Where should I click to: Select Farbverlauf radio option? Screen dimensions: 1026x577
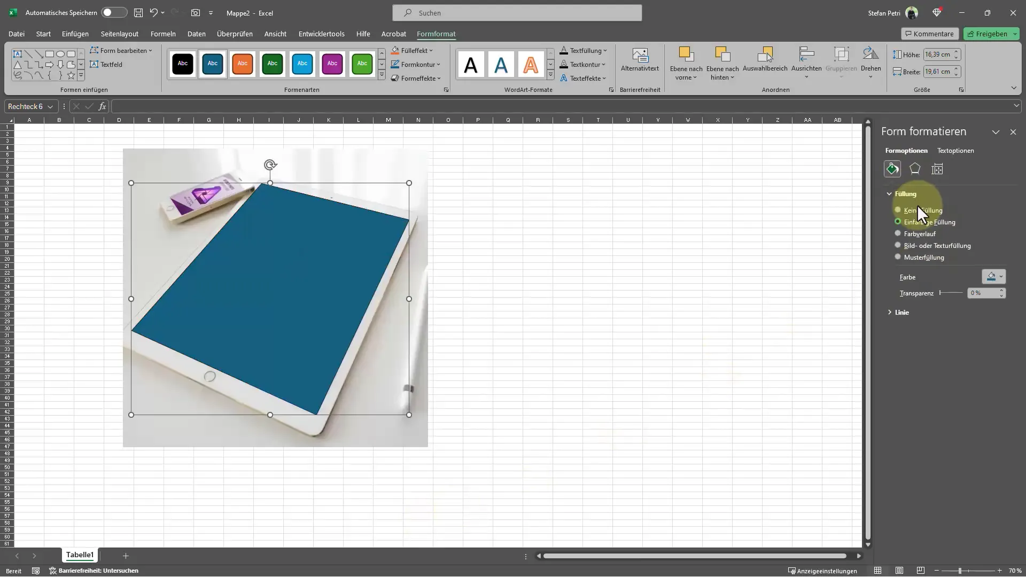coord(898,233)
